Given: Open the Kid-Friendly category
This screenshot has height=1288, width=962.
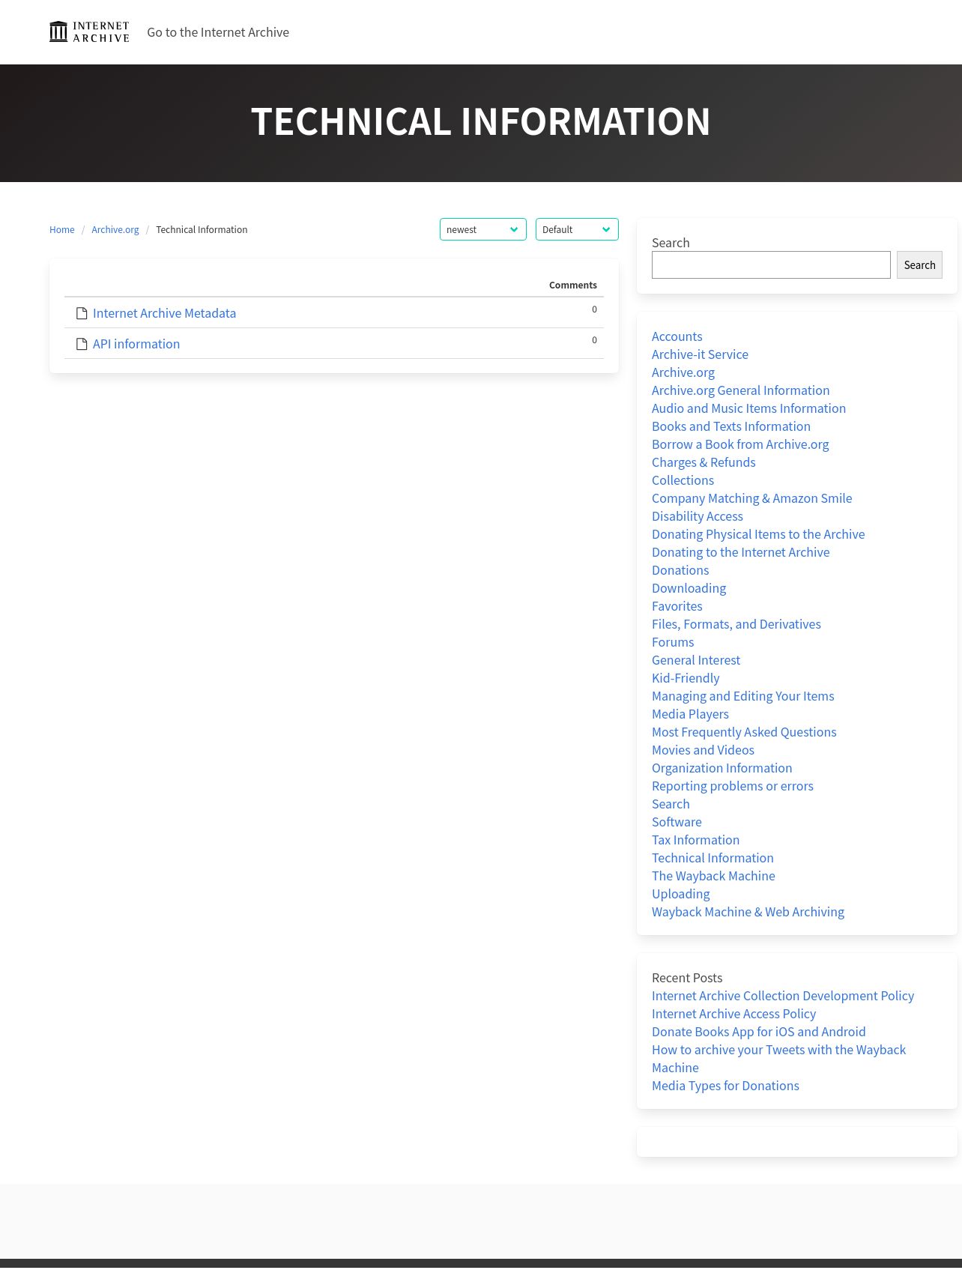Looking at the screenshot, I should coord(686,678).
